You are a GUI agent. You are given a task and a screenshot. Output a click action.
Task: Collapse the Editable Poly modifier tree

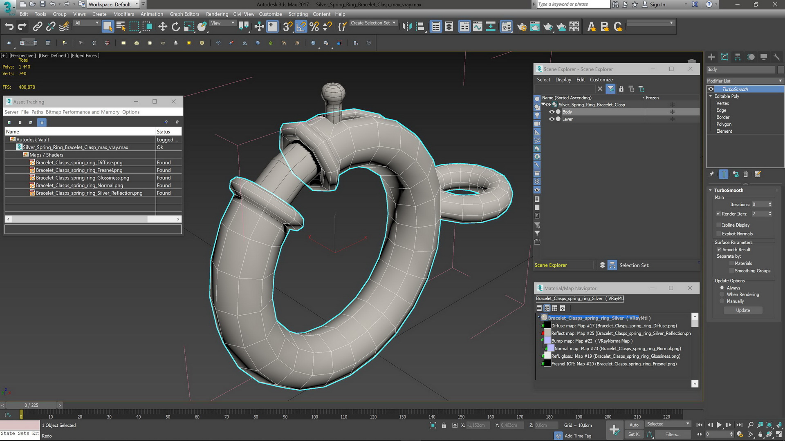pos(711,96)
